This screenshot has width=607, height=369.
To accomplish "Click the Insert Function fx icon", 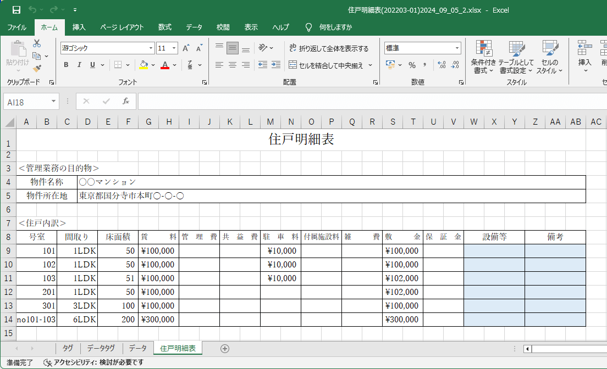I will pos(125,101).
